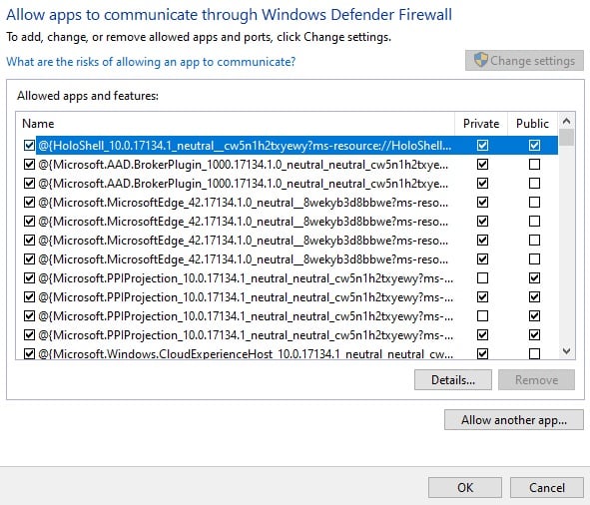
Task: Enable Public for the first AAD.BrokerPlugin row
Action: pos(534,165)
